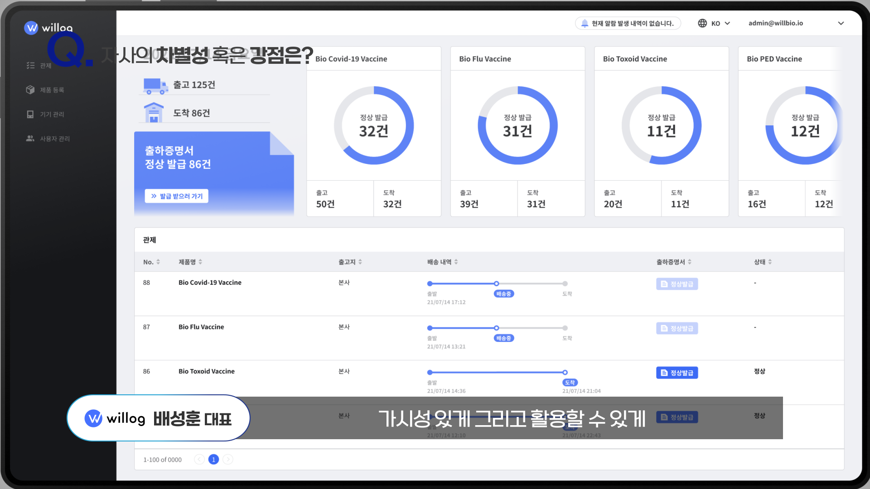Viewport: 870px width, 489px height.
Task: Open the admin@willbio.io account dropdown
Action: pyautogui.click(x=841, y=23)
